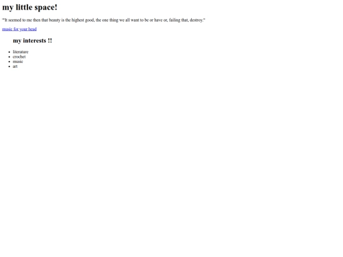Click the beauty quote paragraph text

click(x=104, y=20)
